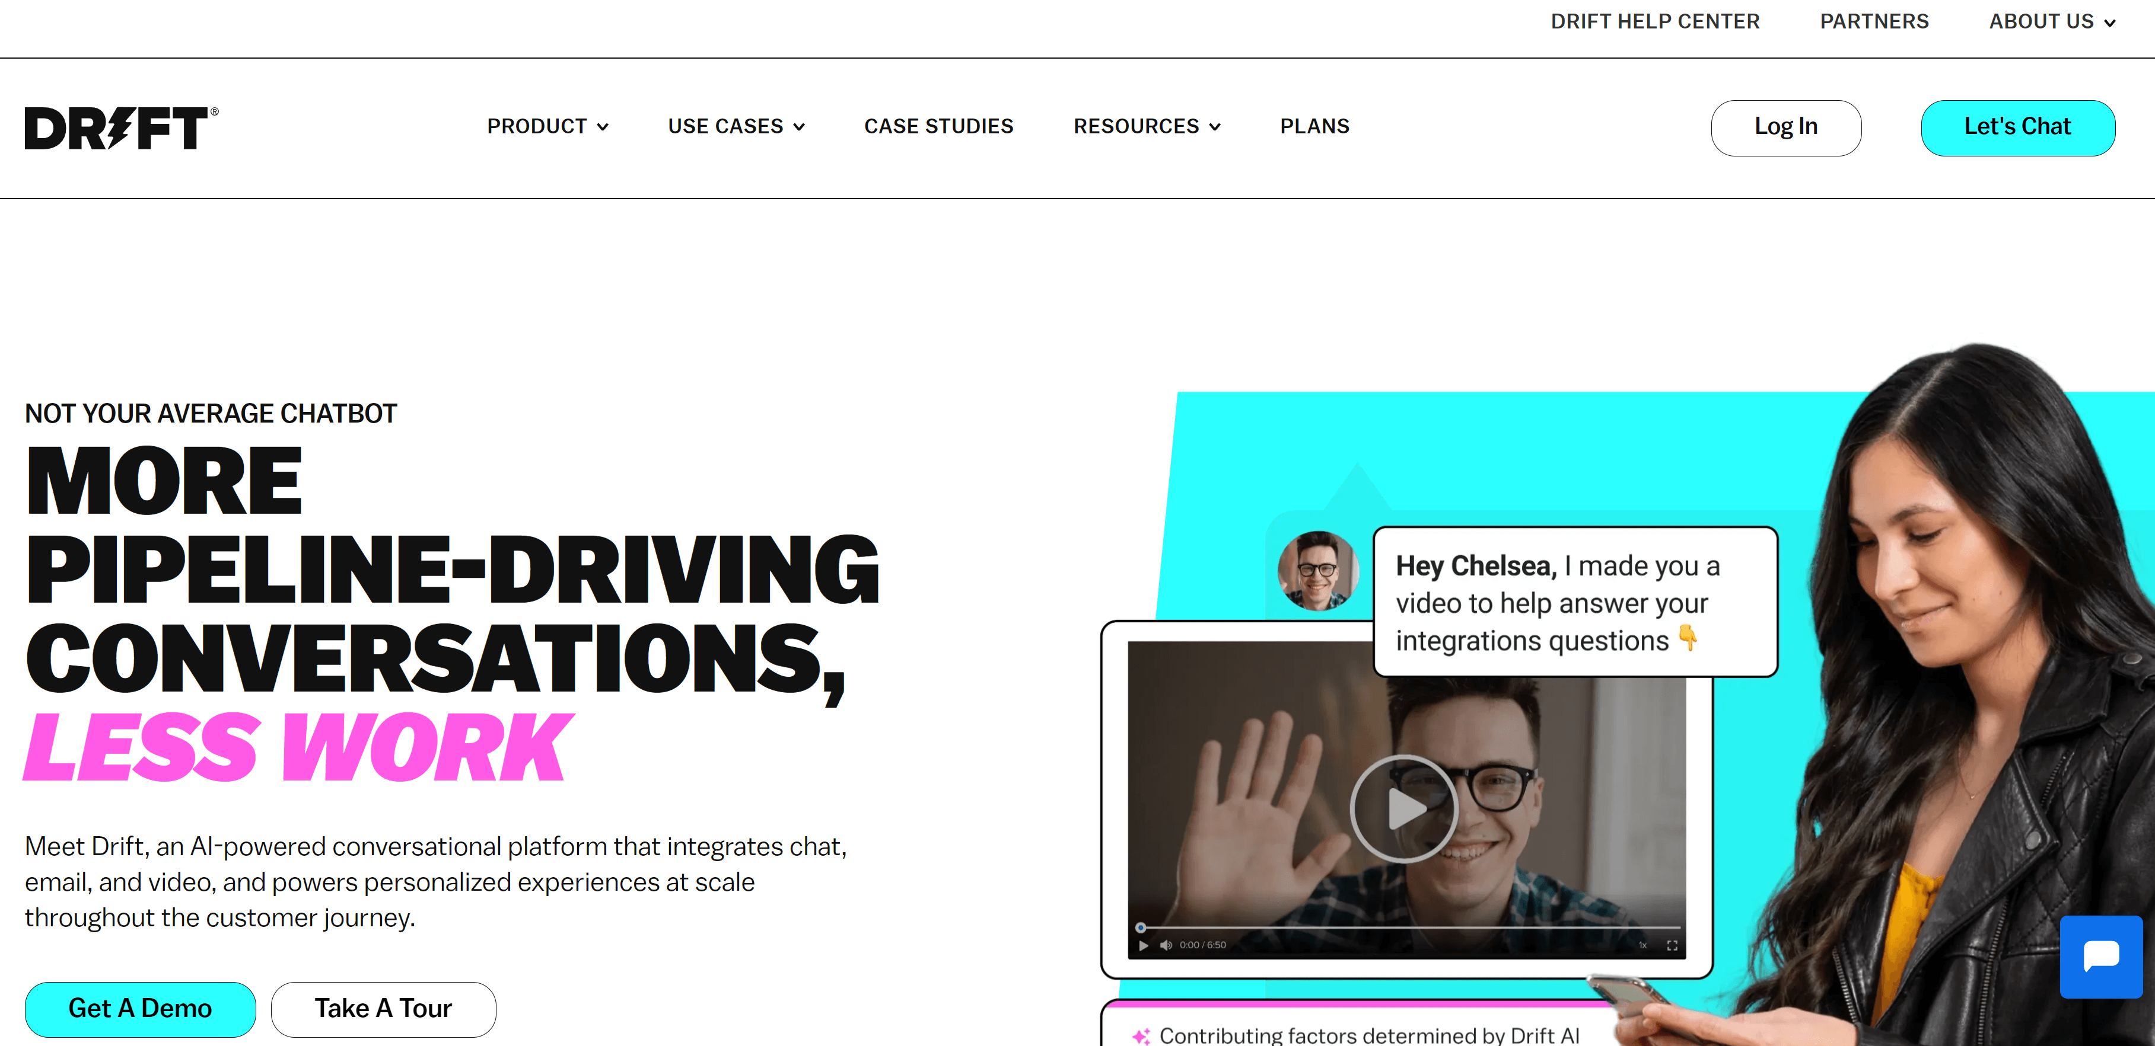Click the small play icon in the video control bar
This screenshot has height=1046, width=2155.
(1144, 945)
